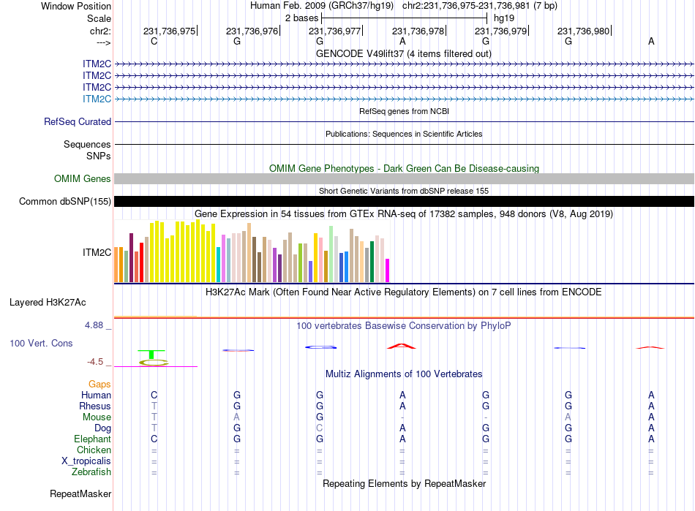This screenshot has width=695, height=511.
Task: Click the orange H3K27Ac signal line
Action: [x=155, y=316]
